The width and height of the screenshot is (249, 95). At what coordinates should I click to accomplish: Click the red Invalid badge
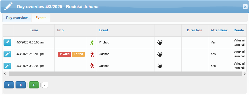(65, 54)
